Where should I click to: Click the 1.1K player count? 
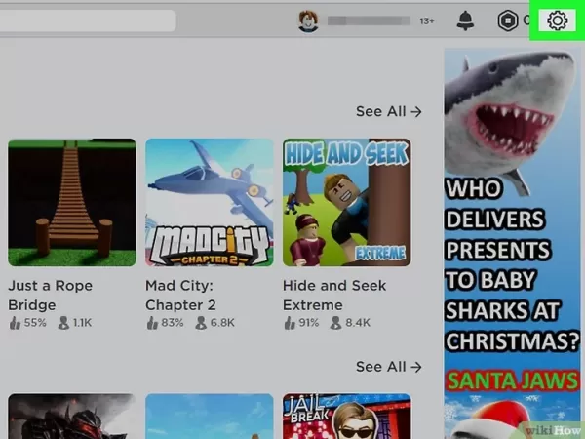(x=75, y=323)
